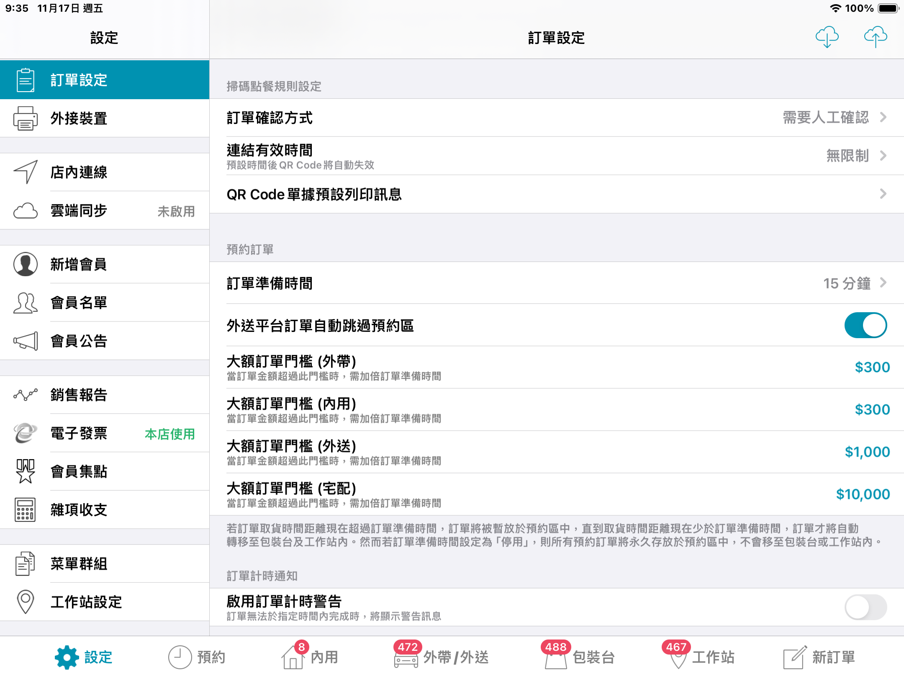Image resolution: width=904 pixels, height=678 pixels.
Task: Open 銷售報告 chart icon
Action: click(25, 395)
